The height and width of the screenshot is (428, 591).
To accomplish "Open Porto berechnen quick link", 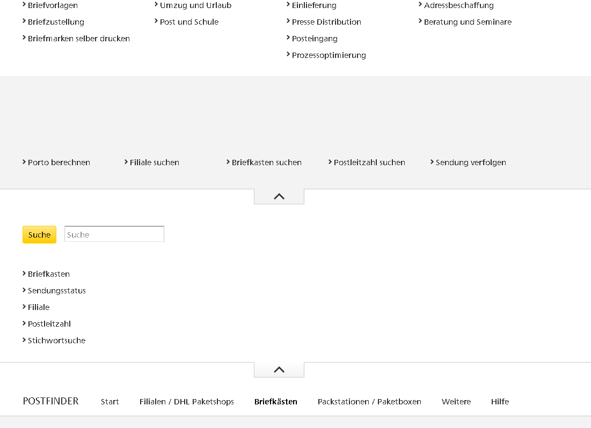I will pos(59,162).
